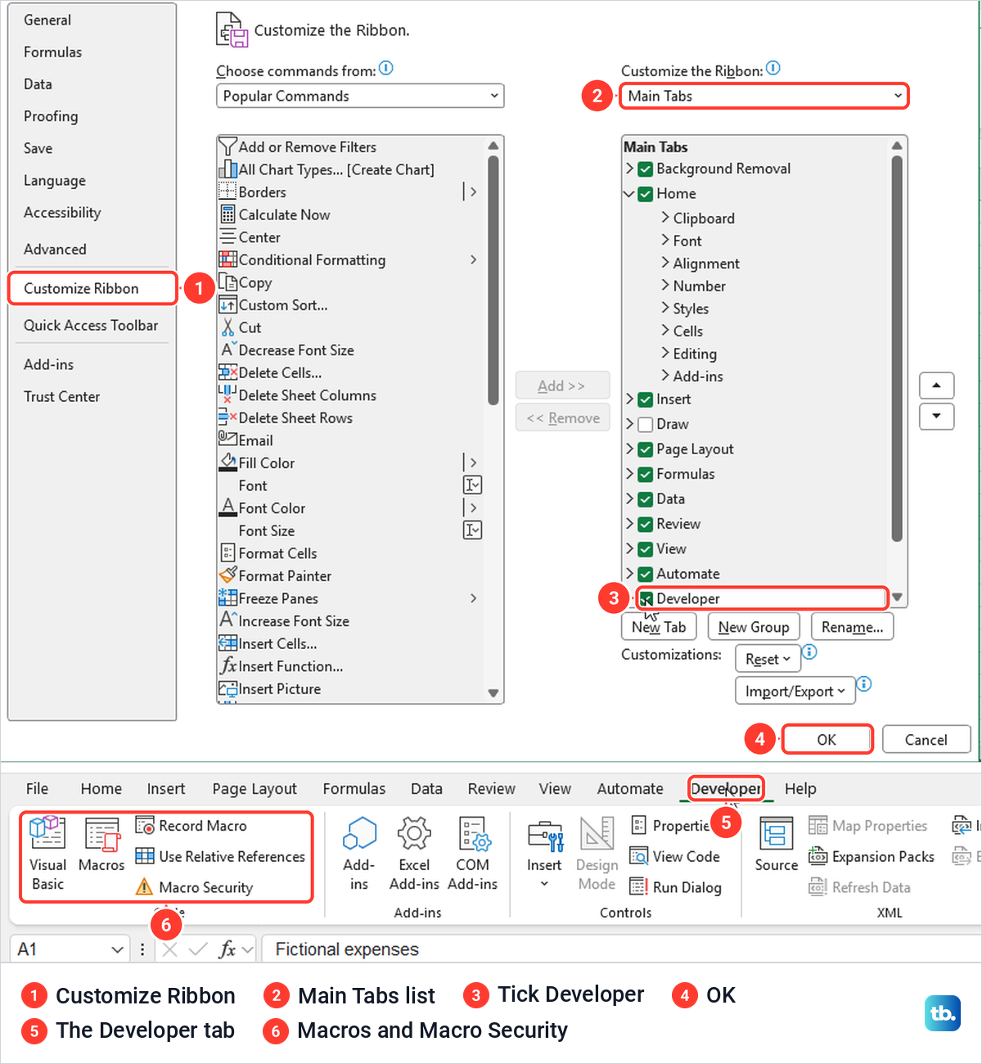Image resolution: width=982 pixels, height=1064 pixels.
Task: Click the Rename... button
Action: tap(853, 627)
